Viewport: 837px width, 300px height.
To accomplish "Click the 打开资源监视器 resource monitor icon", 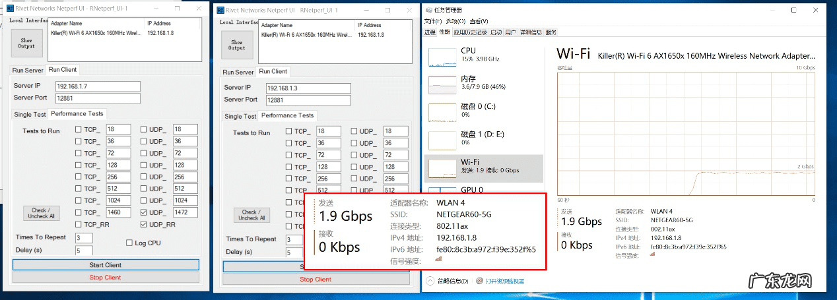I will coord(479,281).
